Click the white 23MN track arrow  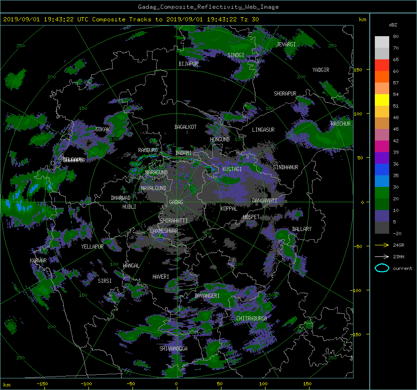pos(382,256)
